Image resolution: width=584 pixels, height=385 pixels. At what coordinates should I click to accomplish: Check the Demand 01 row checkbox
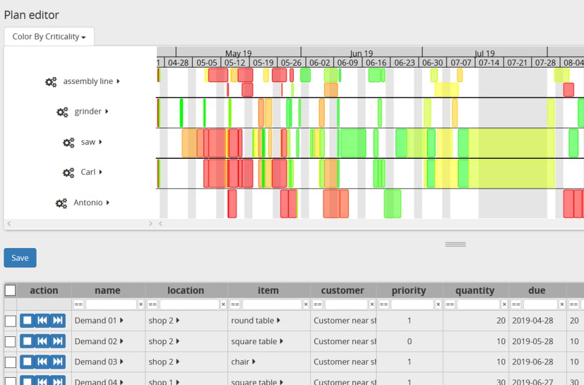coord(10,321)
